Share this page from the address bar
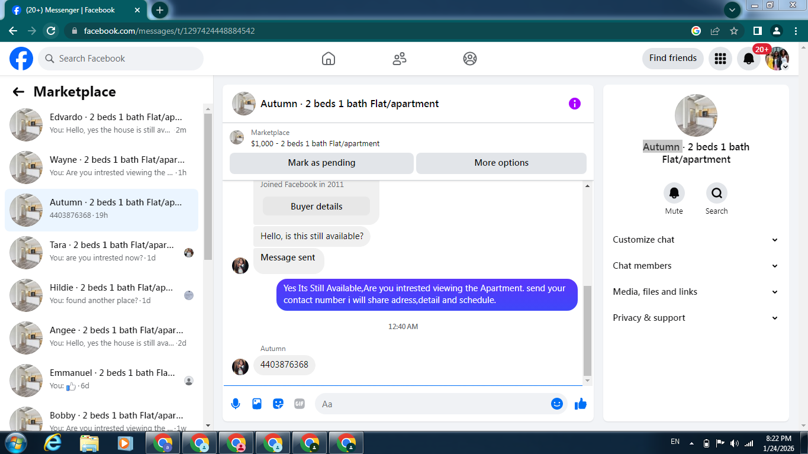Screen dimensions: 808x454 pyautogui.click(x=715, y=31)
